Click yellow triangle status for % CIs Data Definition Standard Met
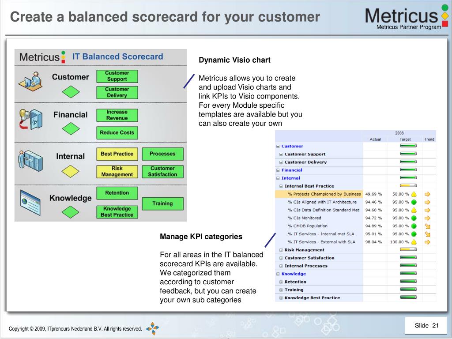 point(414,210)
